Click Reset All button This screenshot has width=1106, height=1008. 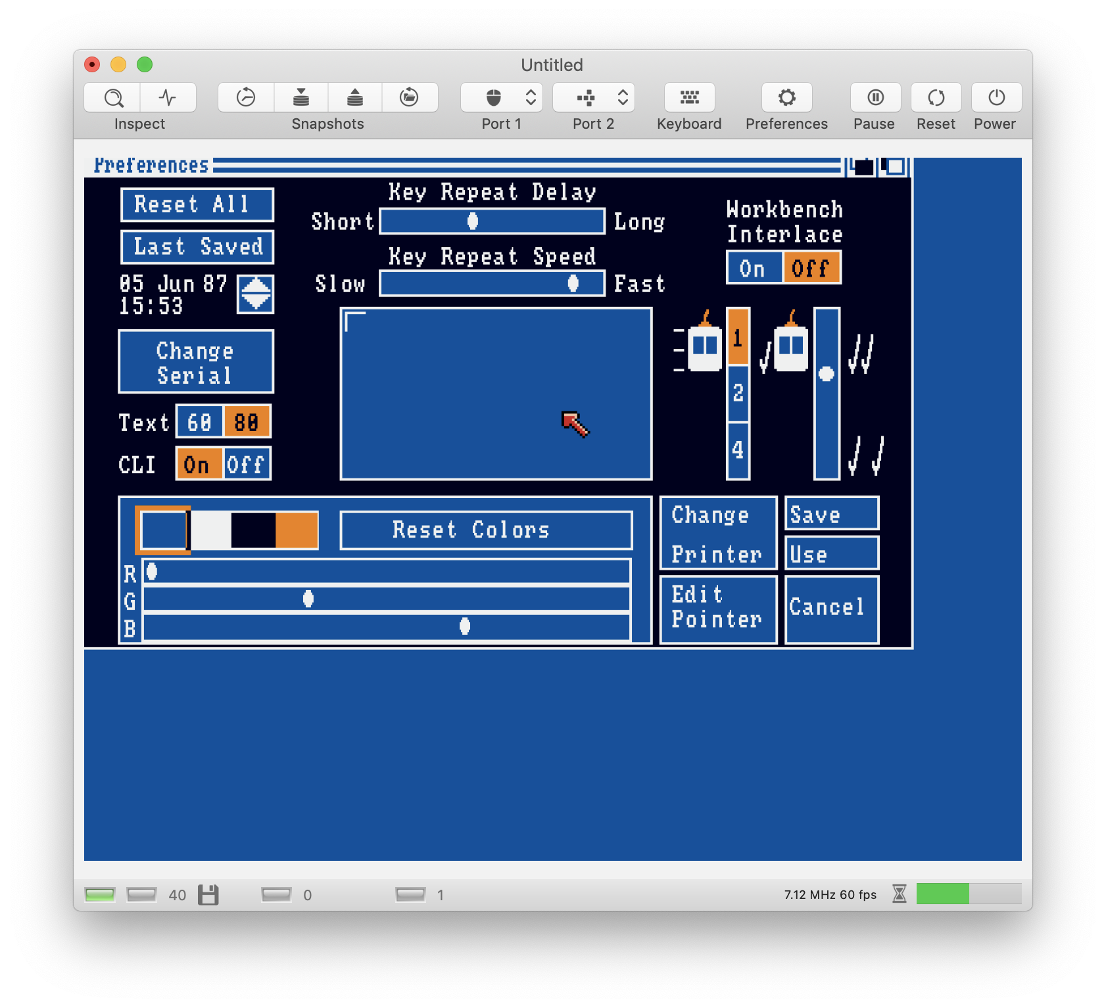tap(197, 204)
